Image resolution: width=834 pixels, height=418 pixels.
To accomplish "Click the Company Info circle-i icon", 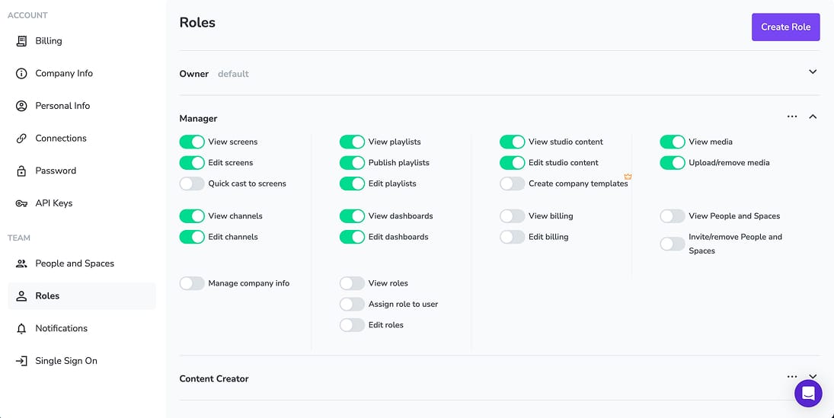I will pyautogui.click(x=21, y=73).
